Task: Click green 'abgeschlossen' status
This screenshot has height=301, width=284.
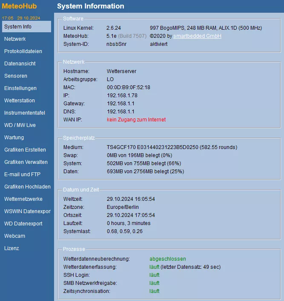Action: [x=168, y=259]
